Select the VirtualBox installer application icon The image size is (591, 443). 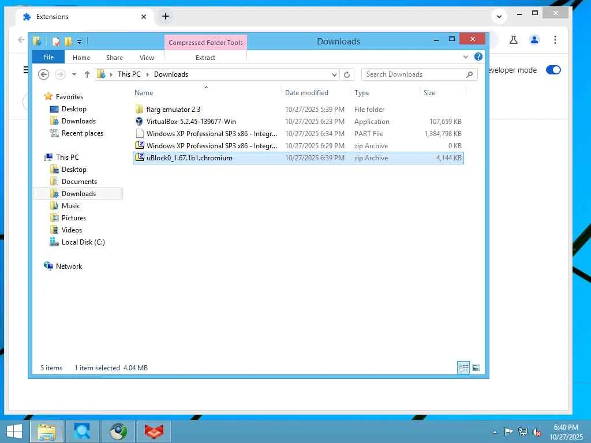[x=139, y=121]
